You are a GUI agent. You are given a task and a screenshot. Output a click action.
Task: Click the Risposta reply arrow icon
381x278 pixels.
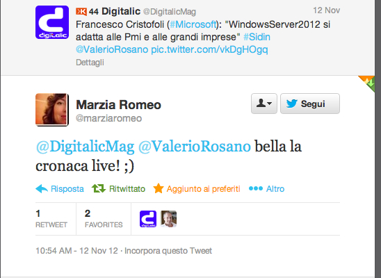(x=42, y=188)
